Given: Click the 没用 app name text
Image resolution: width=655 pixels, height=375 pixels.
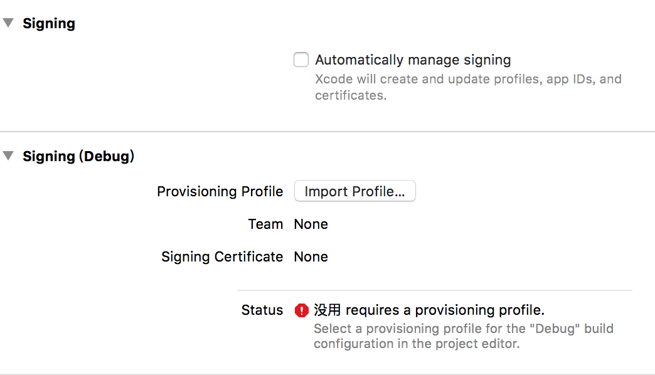Looking at the screenshot, I should coord(328,310).
